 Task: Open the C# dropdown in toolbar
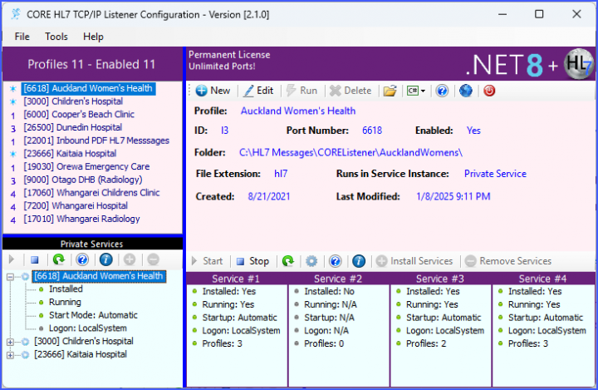[x=415, y=91]
